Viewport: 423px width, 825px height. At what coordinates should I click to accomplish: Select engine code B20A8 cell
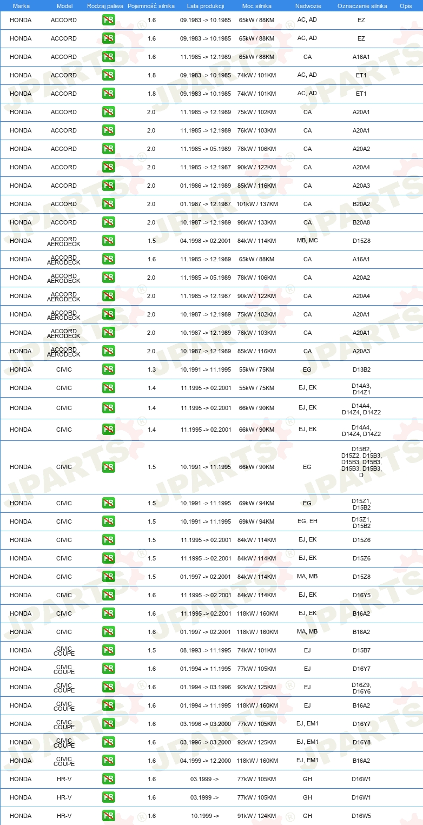361,222
